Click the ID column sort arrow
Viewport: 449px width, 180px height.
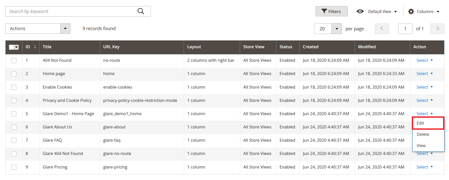(35, 47)
